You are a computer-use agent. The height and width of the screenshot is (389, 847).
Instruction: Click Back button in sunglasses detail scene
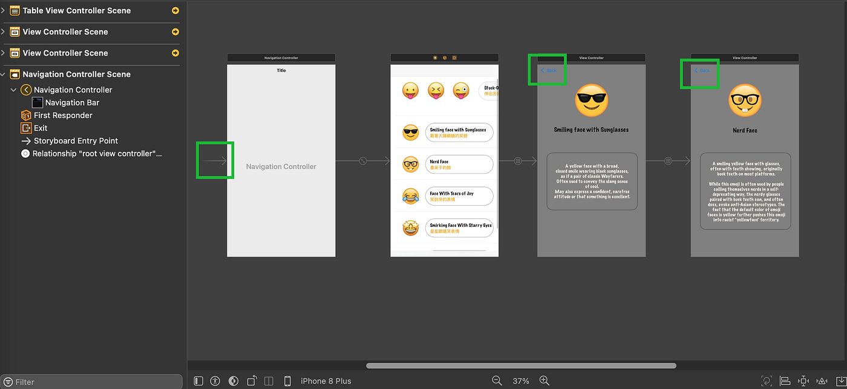pos(549,71)
